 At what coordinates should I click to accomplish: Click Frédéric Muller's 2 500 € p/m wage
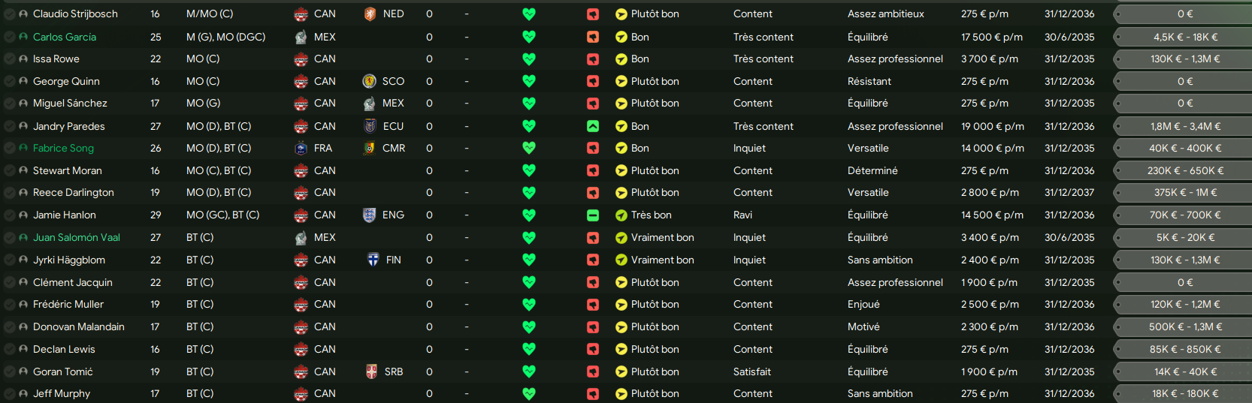[x=990, y=305]
